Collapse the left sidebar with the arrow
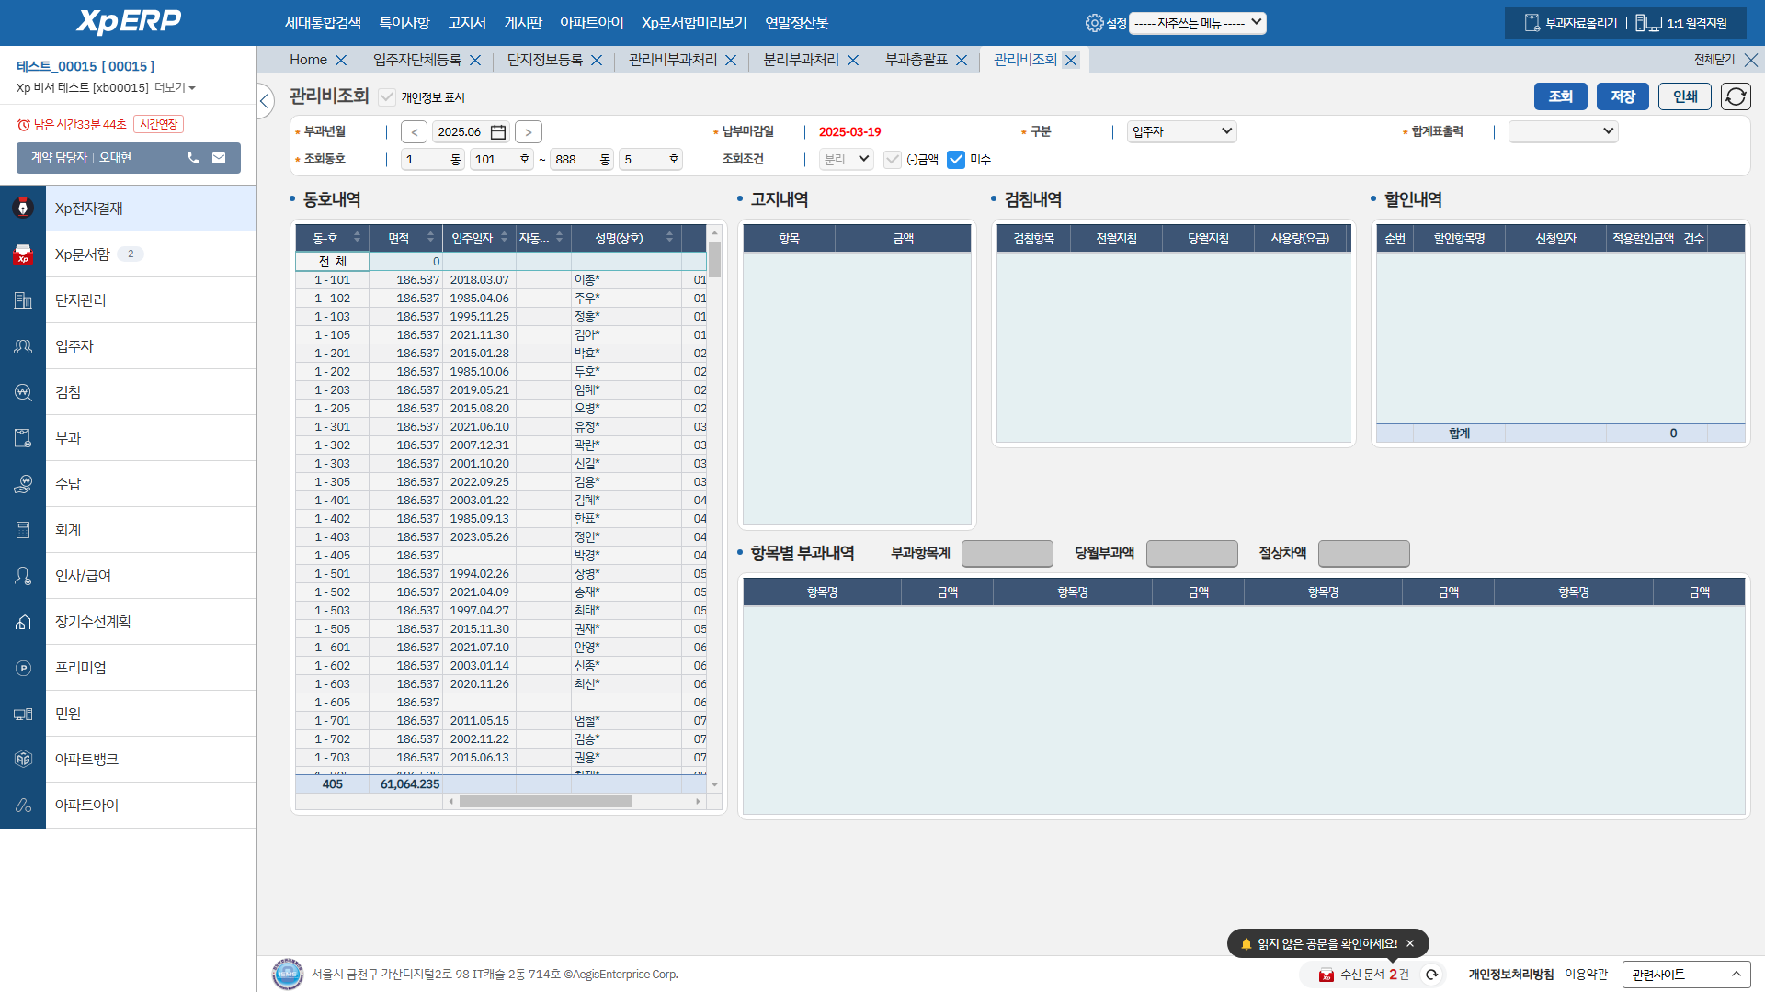Screen dimensions: 1765x992 coord(265,100)
